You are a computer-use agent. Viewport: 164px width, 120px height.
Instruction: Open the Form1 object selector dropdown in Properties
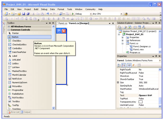point(160,61)
